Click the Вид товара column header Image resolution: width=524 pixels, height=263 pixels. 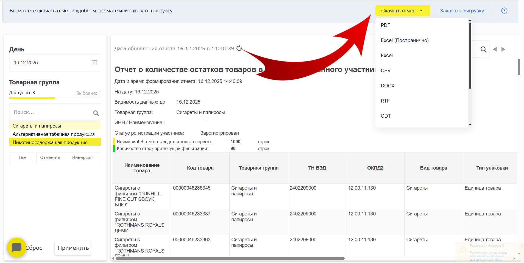(433, 168)
